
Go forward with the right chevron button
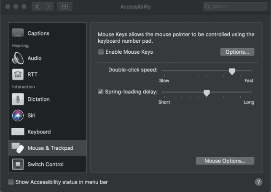[x=48, y=7]
